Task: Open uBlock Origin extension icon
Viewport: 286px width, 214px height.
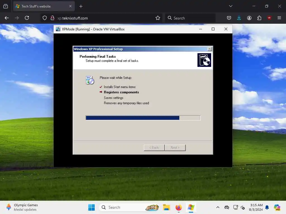Action: tap(269, 18)
